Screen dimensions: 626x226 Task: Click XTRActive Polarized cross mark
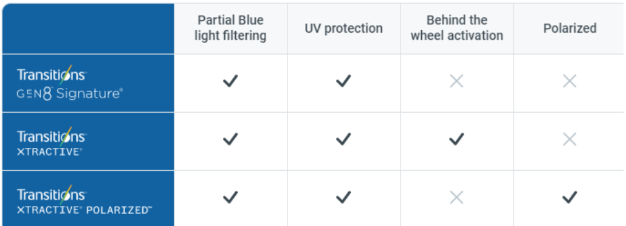click(x=569, y=139)
